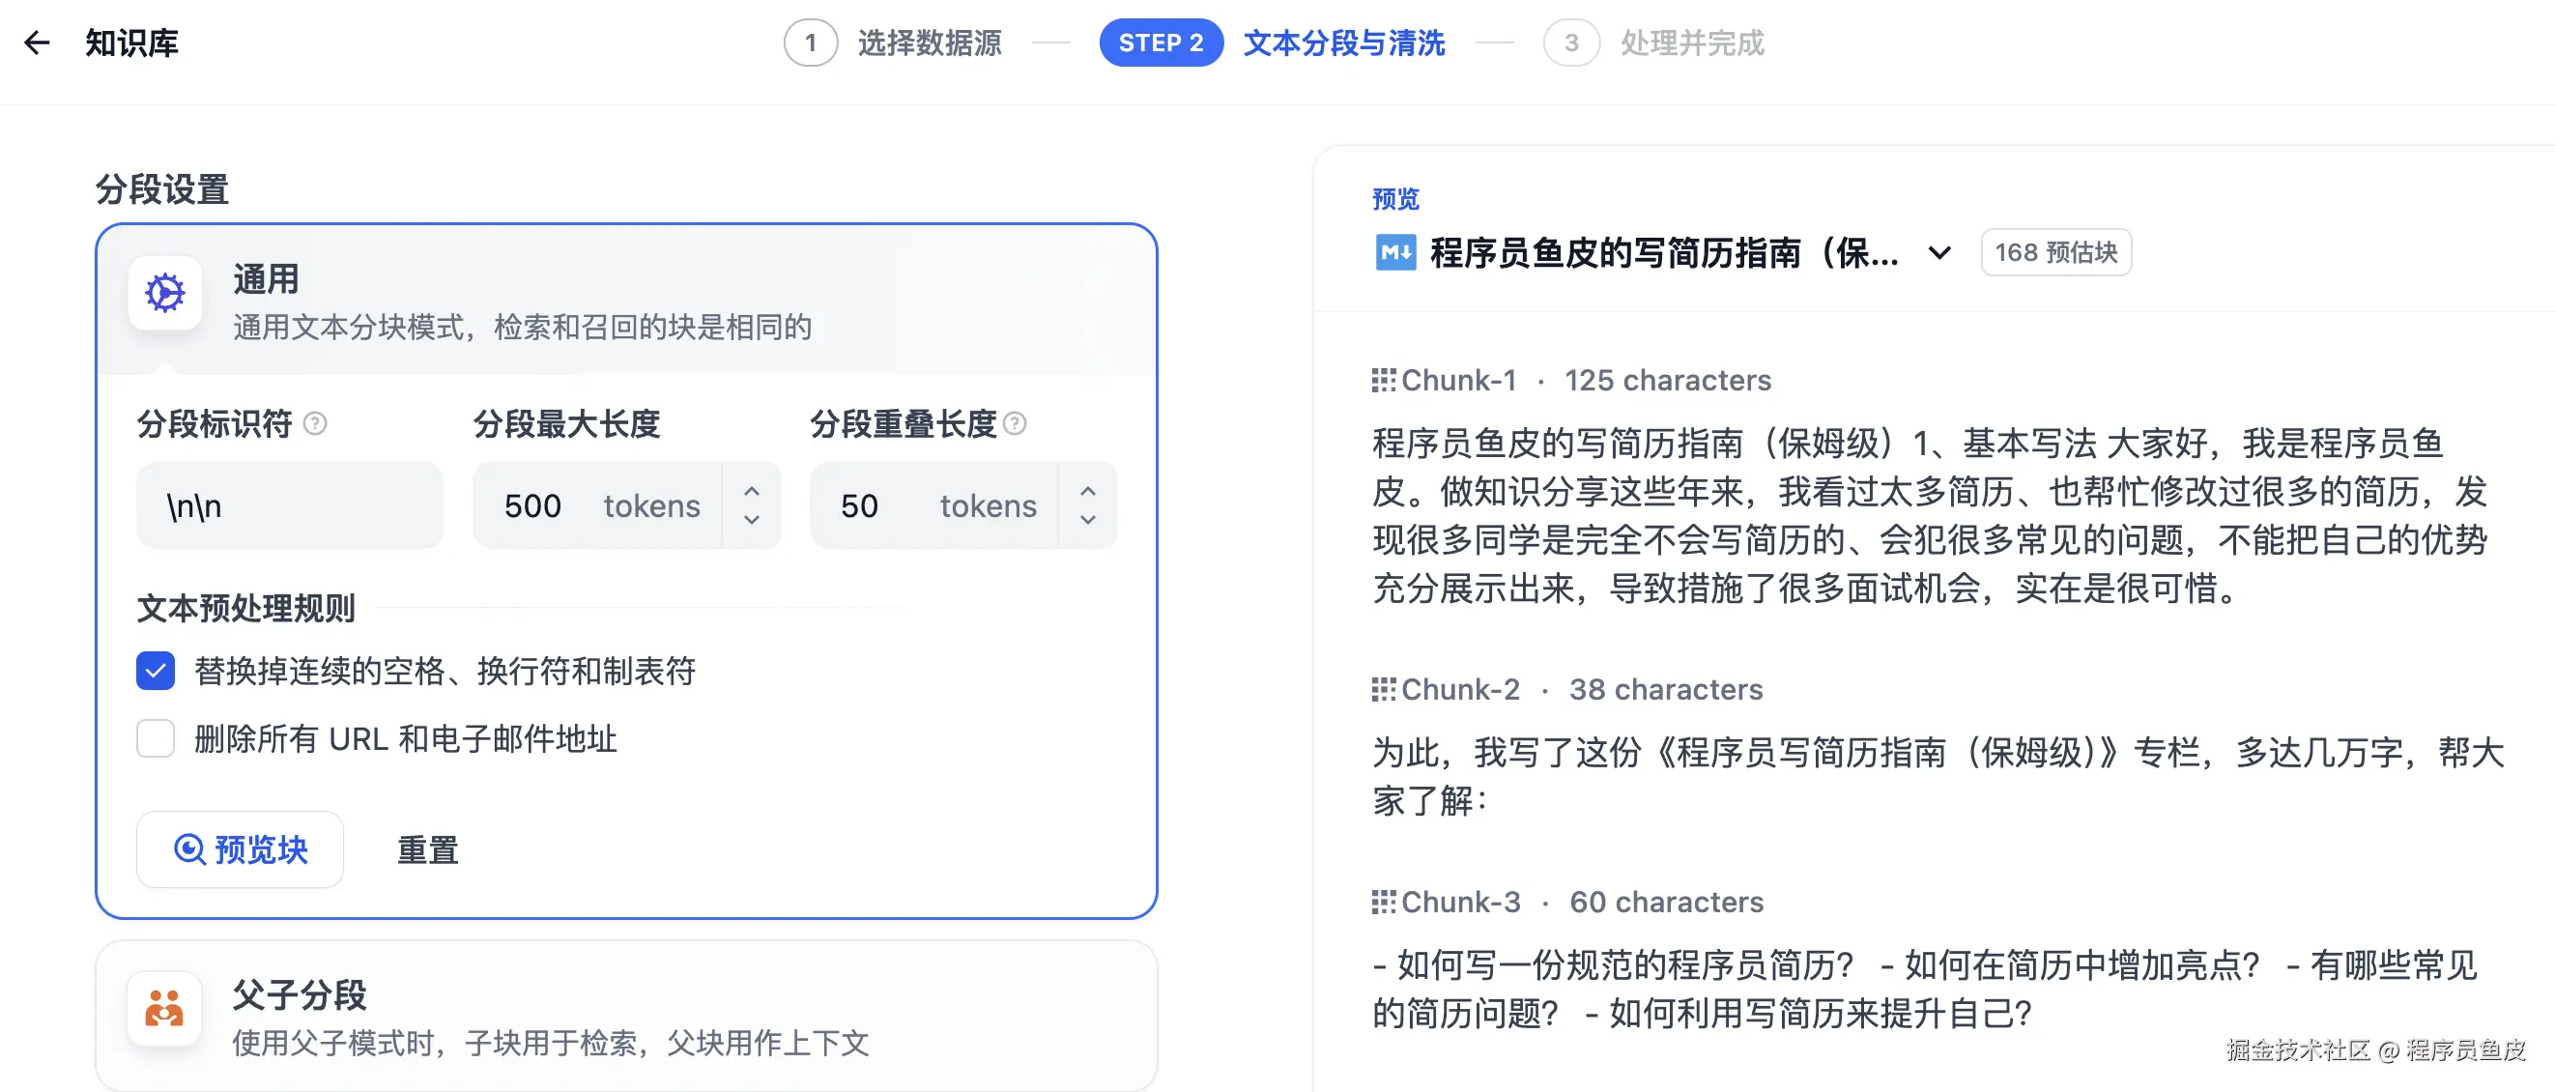The image size is (2555, 1092).
Task: Click the 通用 gear mode icon
Action: click(165, 293)
